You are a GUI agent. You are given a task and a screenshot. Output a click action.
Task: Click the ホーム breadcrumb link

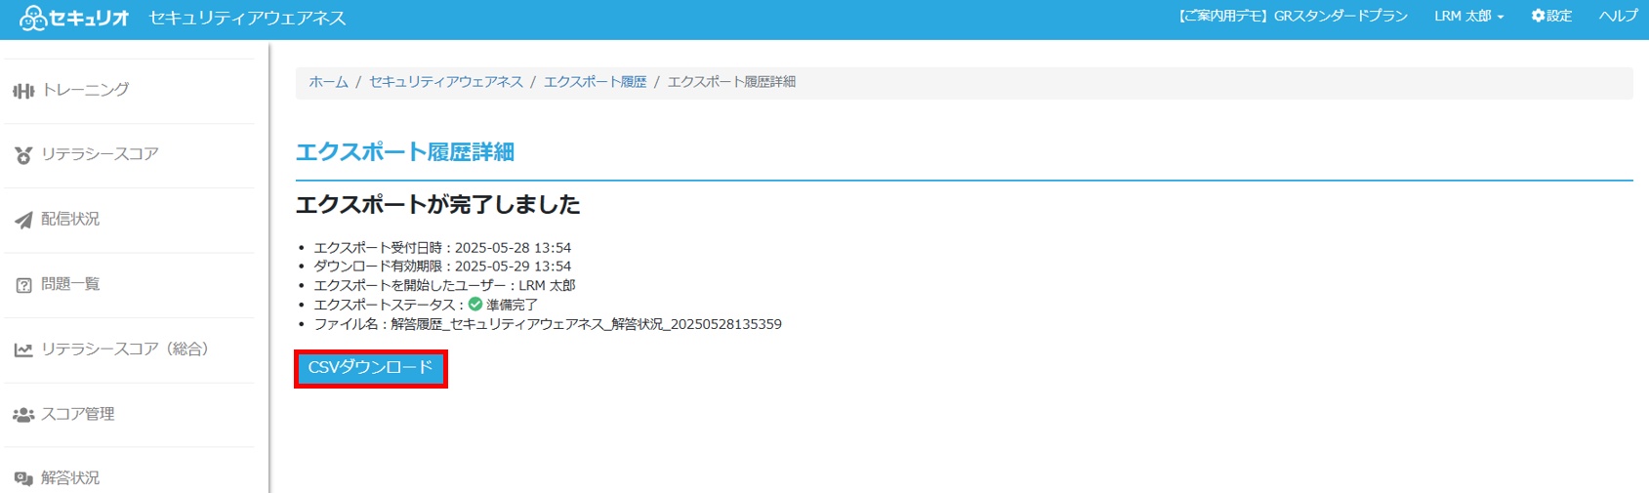(328, 82)
